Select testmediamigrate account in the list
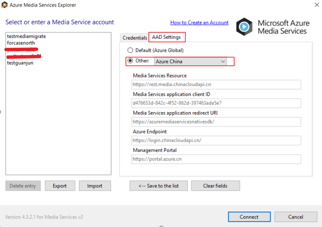Viewport: 322px width, 227px height. coord(26,36)
